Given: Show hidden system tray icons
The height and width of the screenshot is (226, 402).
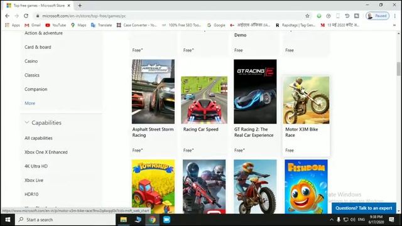Looking at the screenshot, I should click(332, 220).
